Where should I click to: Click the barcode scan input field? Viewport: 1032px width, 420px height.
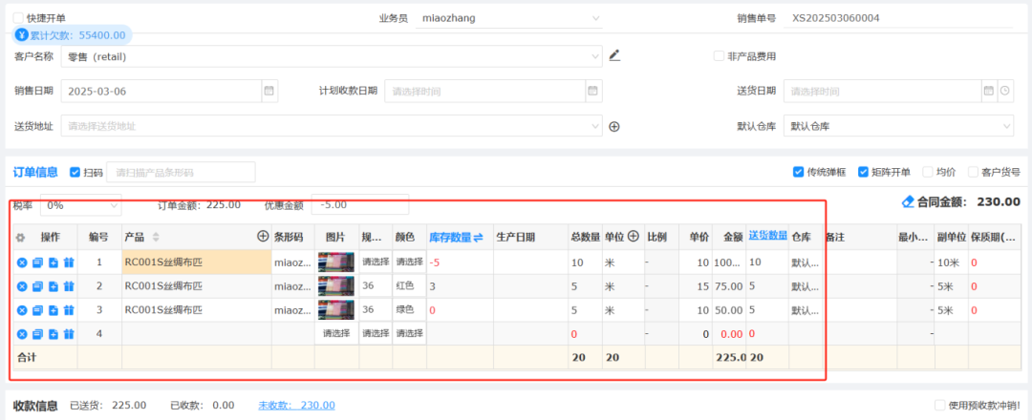click(182, 172)
